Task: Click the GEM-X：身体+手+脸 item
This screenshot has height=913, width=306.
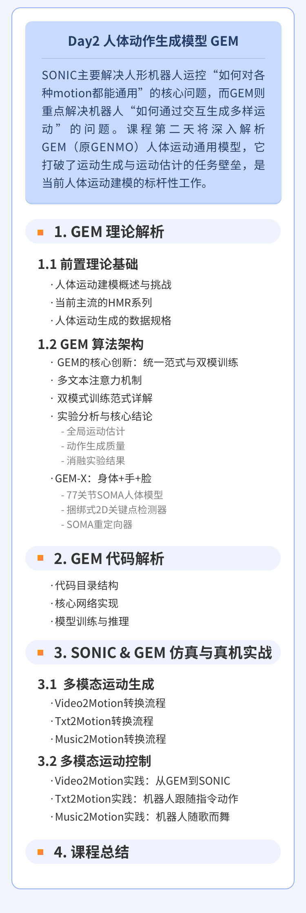Action: tap(103, 478)
